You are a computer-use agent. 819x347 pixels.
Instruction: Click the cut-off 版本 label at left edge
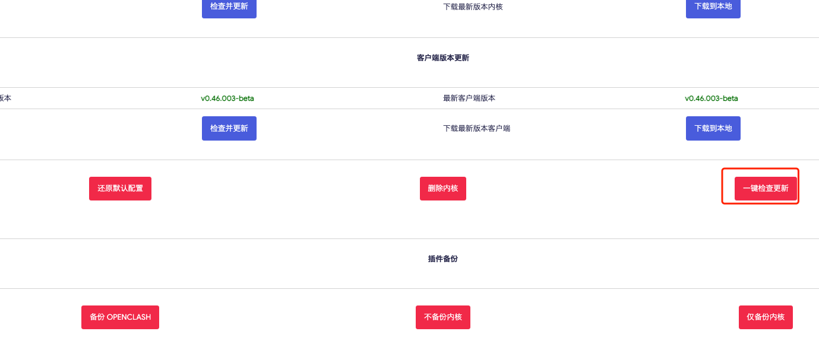click(5, 98)
